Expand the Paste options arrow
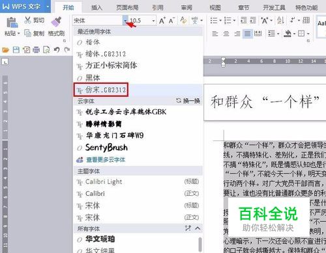The image size is (326, 253). [19, 33]
